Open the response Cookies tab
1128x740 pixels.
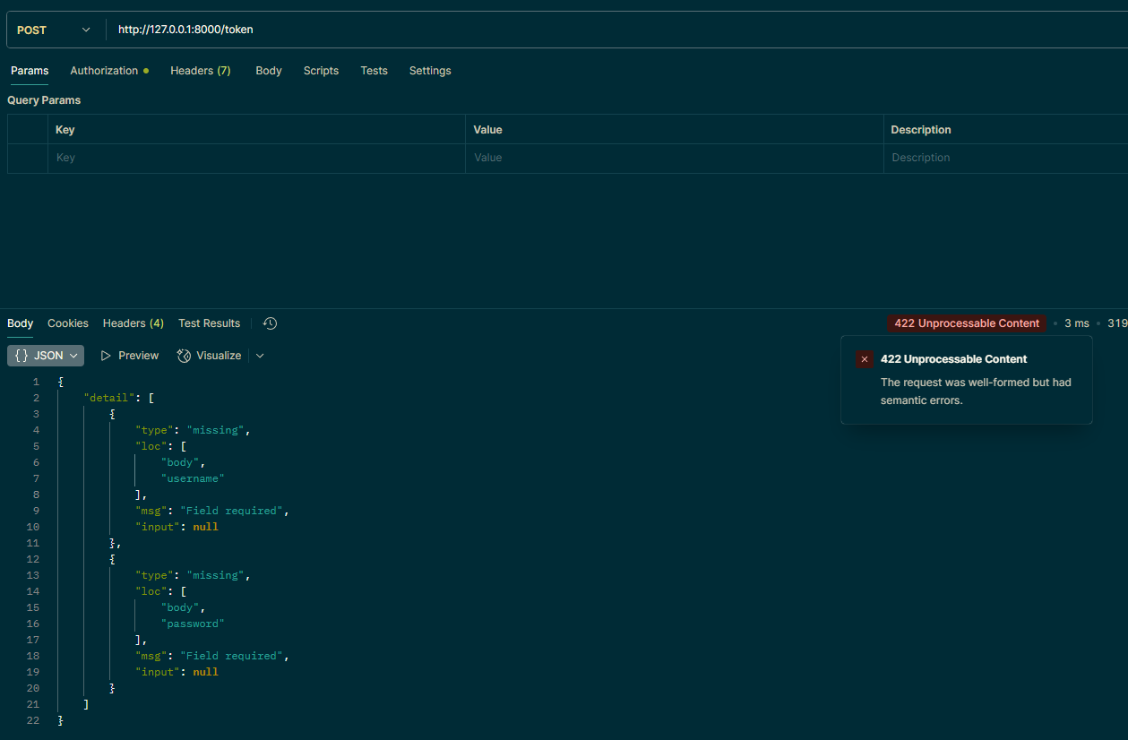pos(68,323)
